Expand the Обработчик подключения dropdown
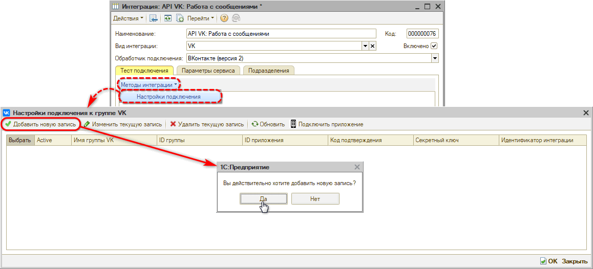The image size is (593, 269). tap(435, 58)
